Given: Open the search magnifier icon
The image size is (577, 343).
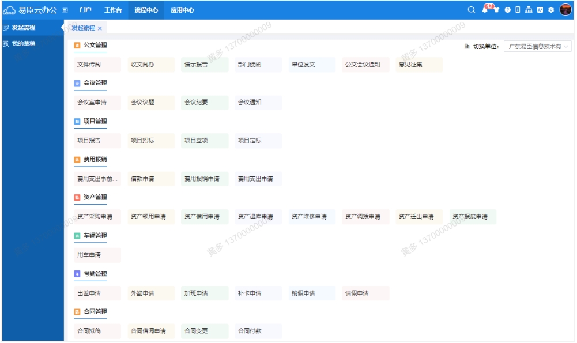Looking at the screenshot, I should click(471, 10).
